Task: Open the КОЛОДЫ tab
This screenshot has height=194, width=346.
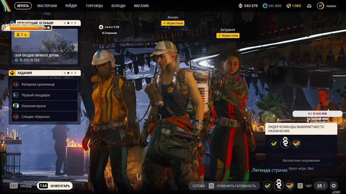Action: (x=118, y=6)
